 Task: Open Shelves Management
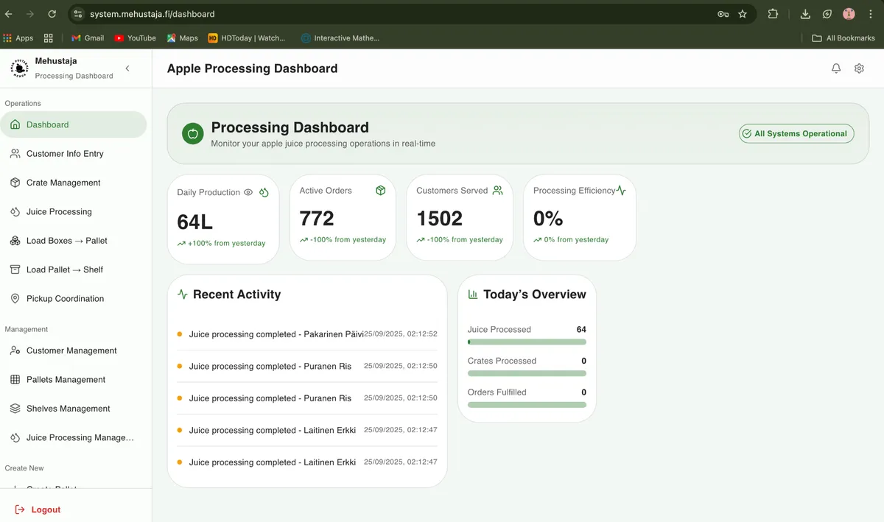(74, 409)
